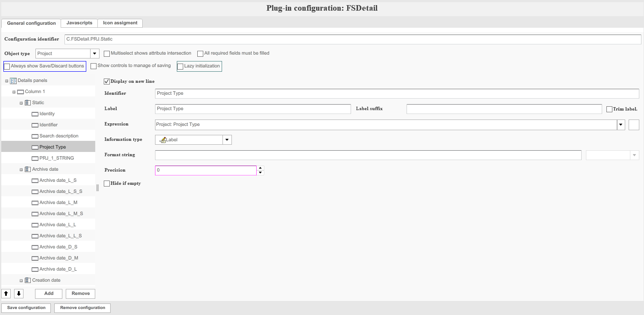Click the Column 1 node icon
The height and width of the screenshot is (315, 644).
tap(20, 92)
